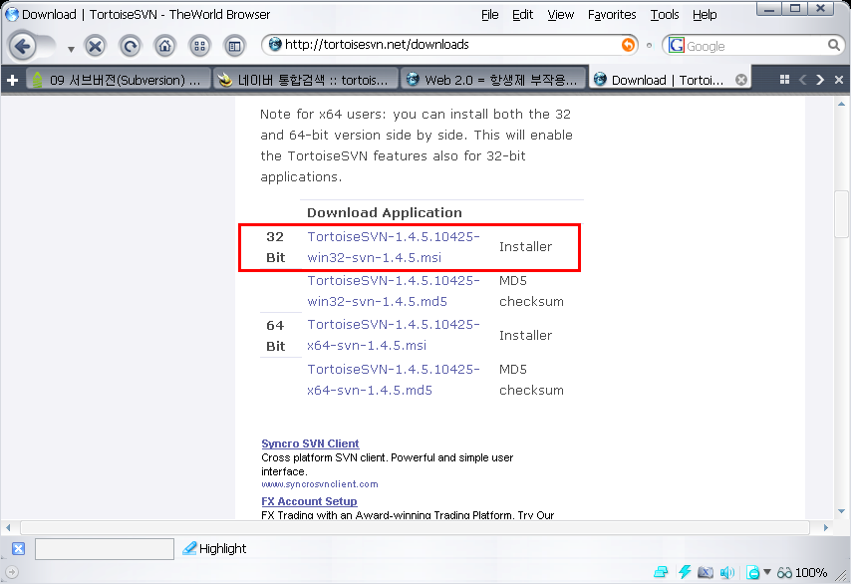Toggle the sidebar panel toolbar button
Image resolution: width=851 pixels, height=584 pixels.
point(234,46)
